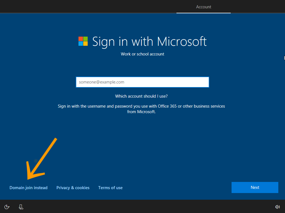Select the Account tab

click(x=203, y=7)
